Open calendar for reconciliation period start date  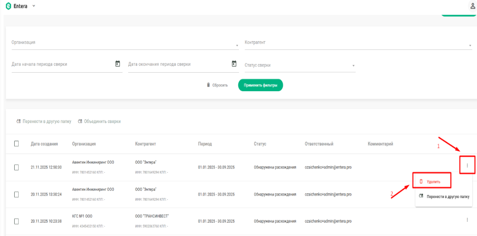117,64
